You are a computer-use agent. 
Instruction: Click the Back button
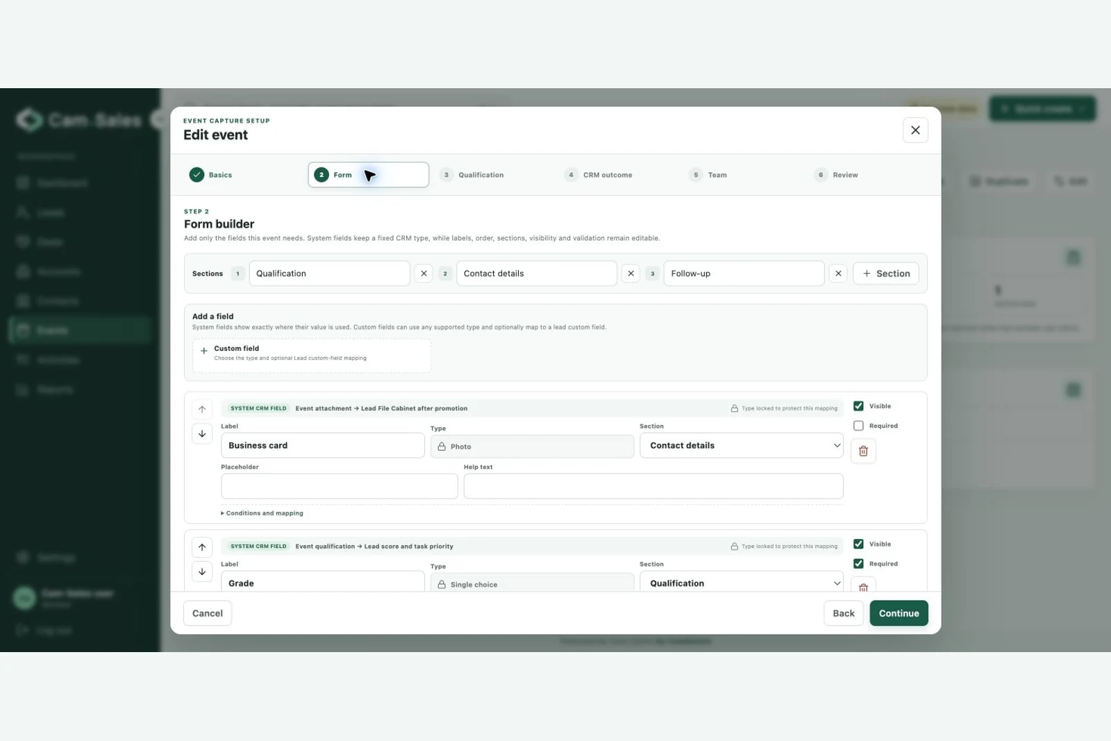[844, 613]
